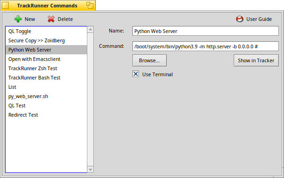The width and height of the screenshot is (284, 178).
Task: Click the green plus New icon
Action: point(18,19)
